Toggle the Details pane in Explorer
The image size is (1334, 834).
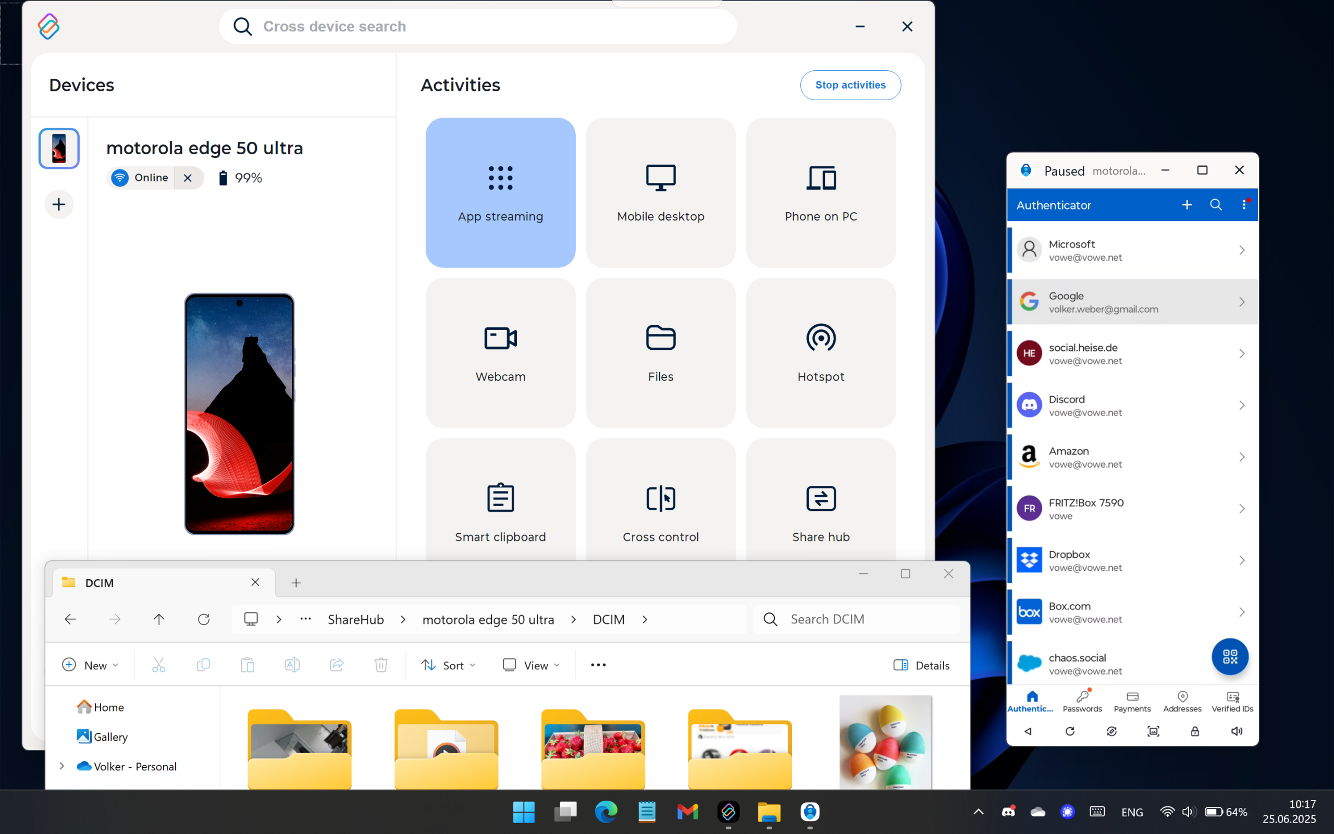(921, 665)
